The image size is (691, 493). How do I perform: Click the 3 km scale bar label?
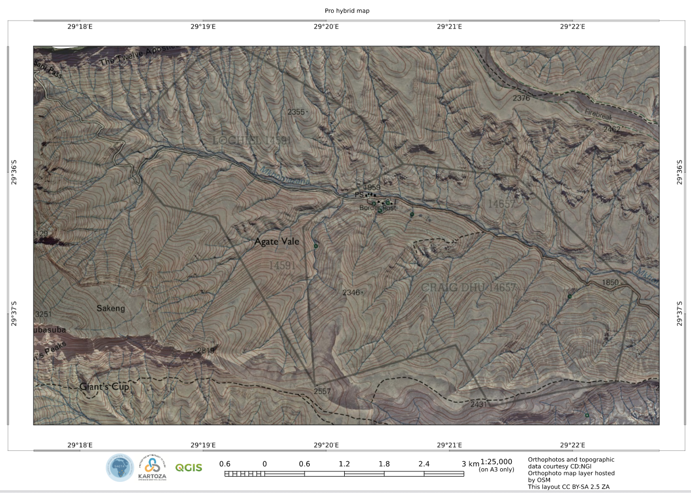470,464
